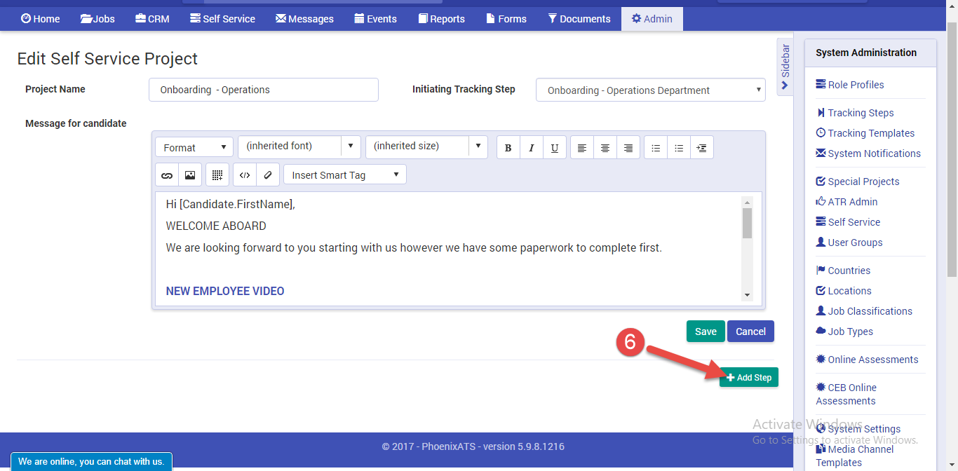This screenshot has width=958, height=471.
Task: Click the editor scrollbar up arrow
Action: click(x=747, y=202)
